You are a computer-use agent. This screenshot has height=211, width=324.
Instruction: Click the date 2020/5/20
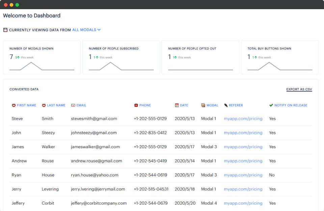pyautogui.click(x=185, y=203)
